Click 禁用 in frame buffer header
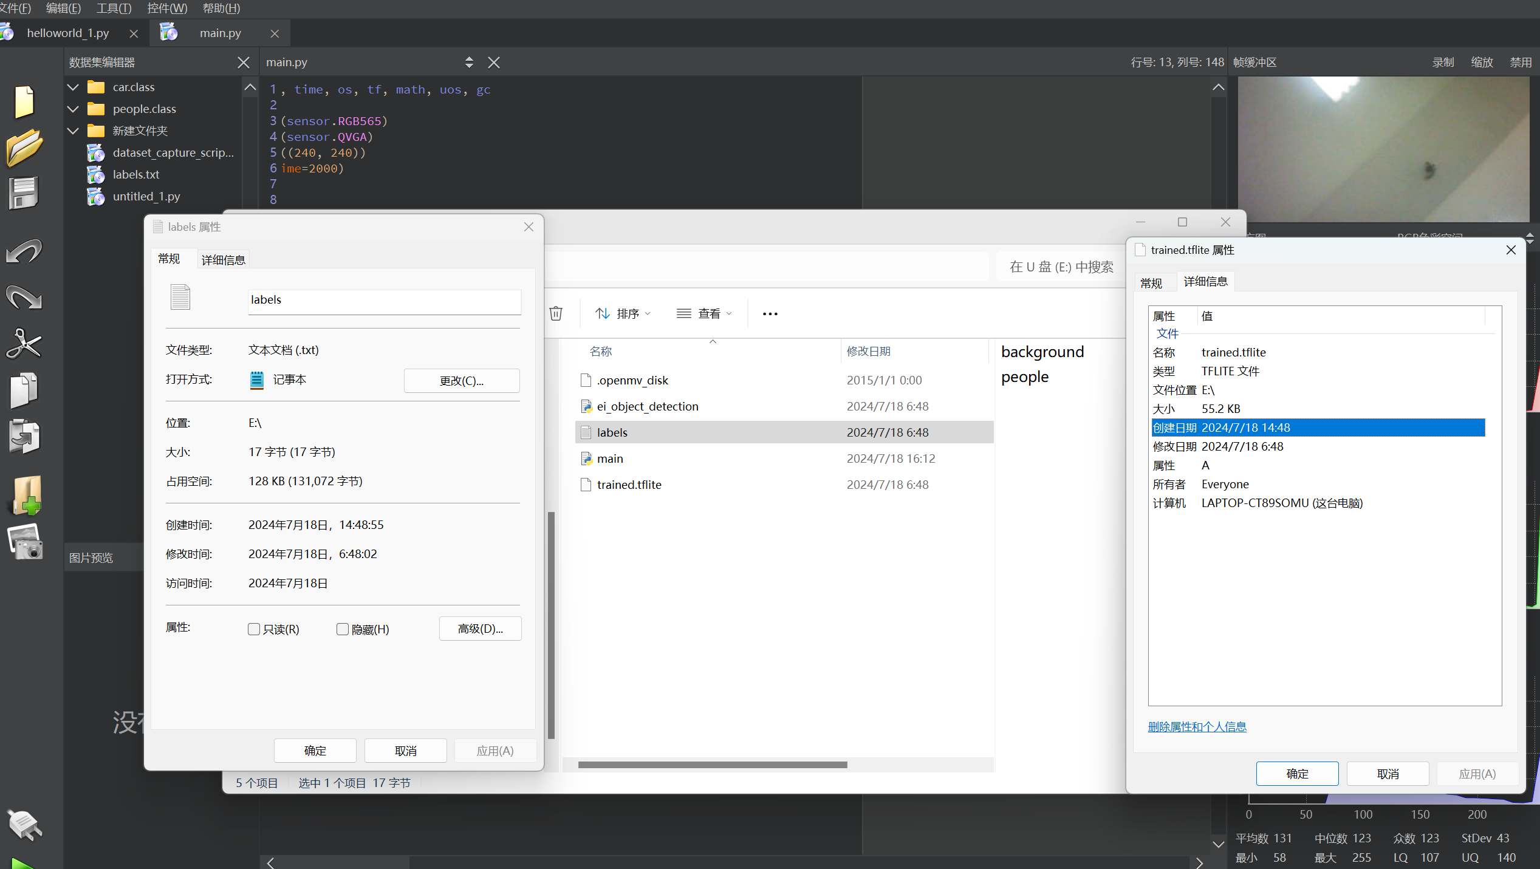 [x=1521, y=63]
